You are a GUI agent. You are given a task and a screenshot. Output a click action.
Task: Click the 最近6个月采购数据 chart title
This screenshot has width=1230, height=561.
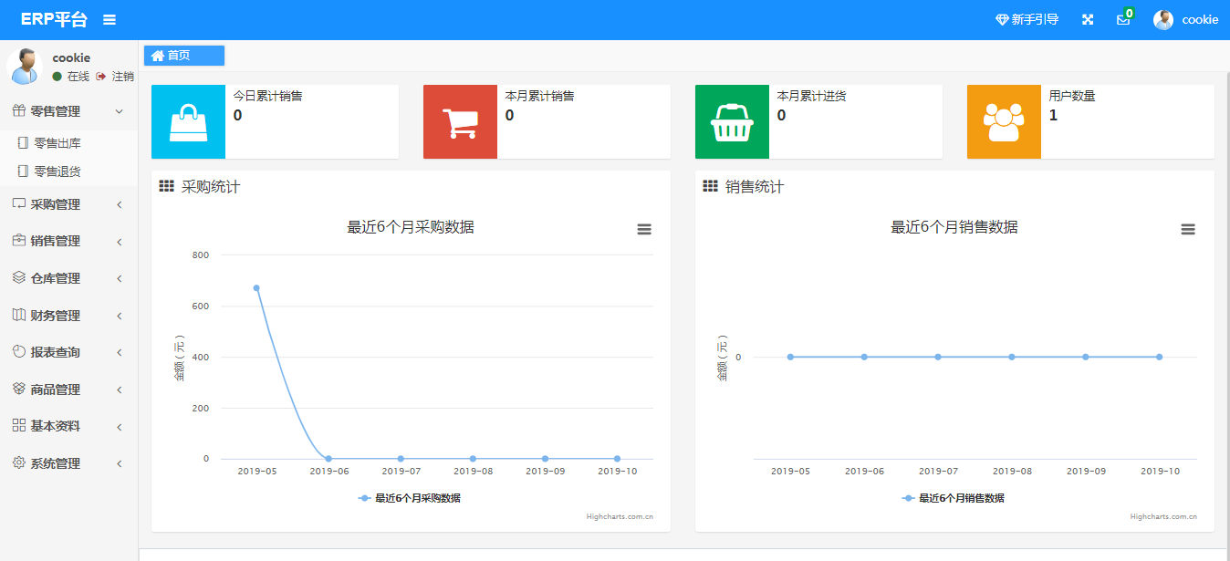click(411, 227)
